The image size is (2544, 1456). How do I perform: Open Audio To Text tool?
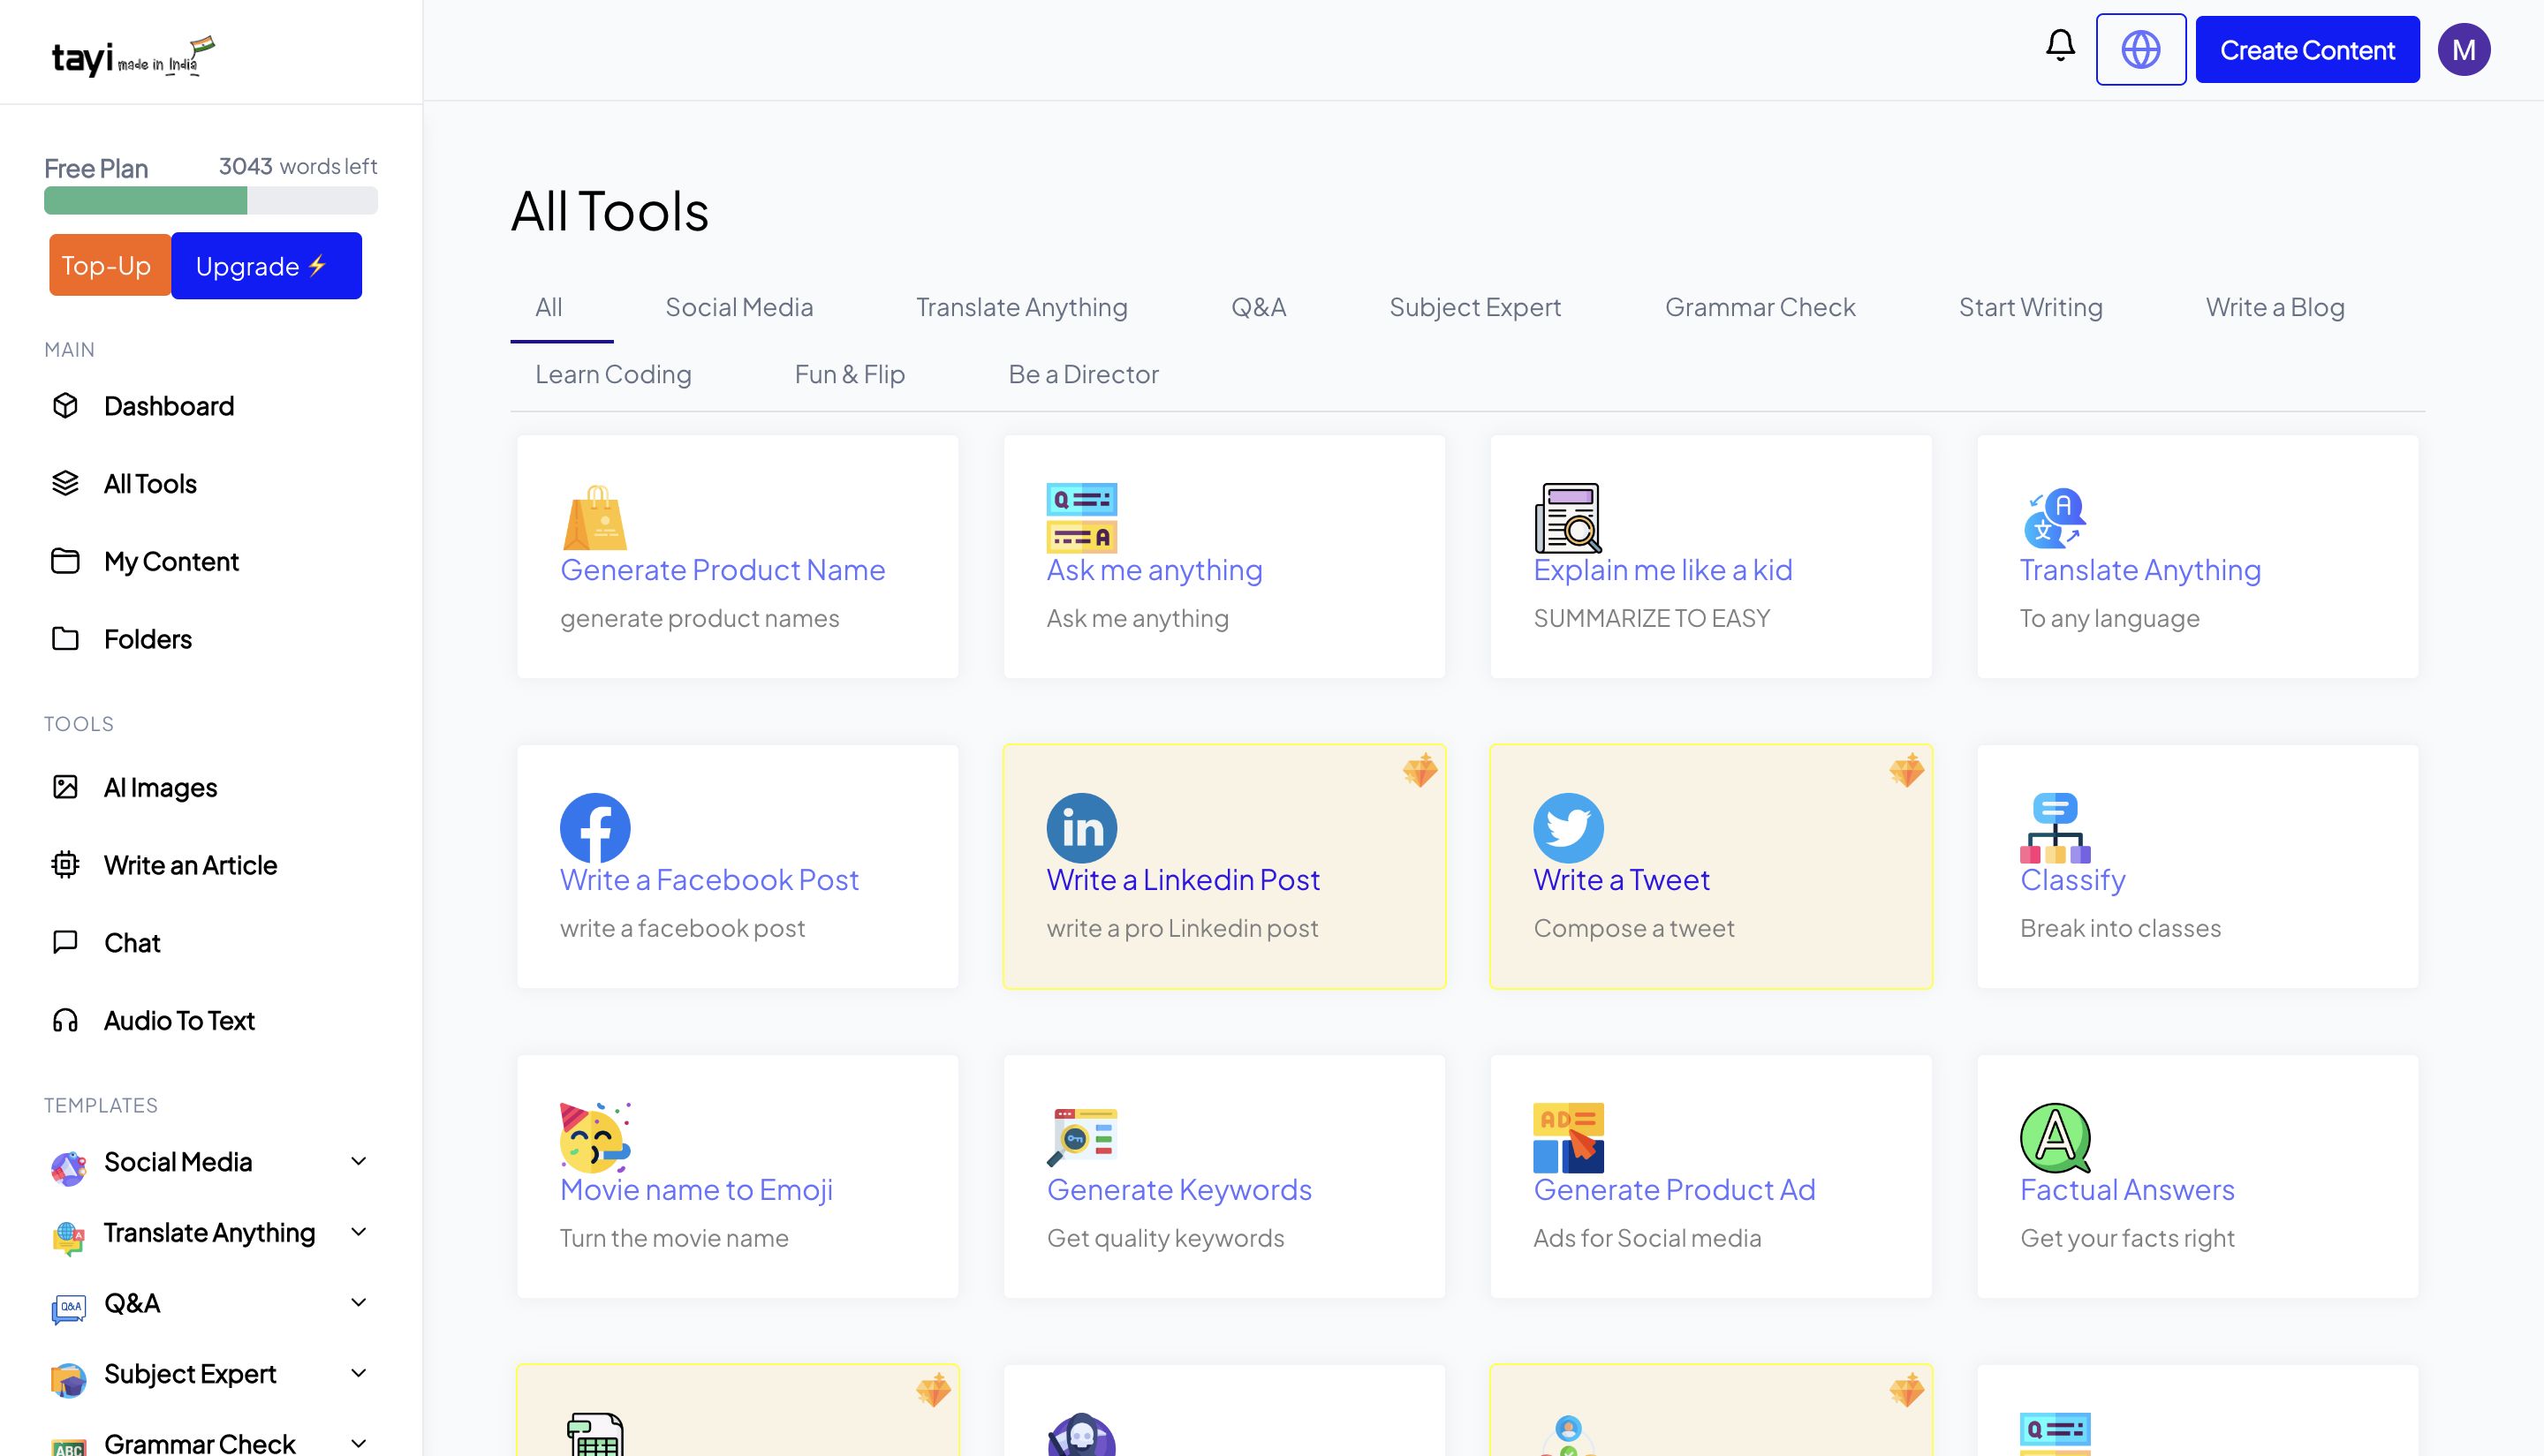[179, 1020]
